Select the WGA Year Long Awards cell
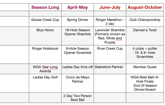The image size is (165, 105). 45,69
